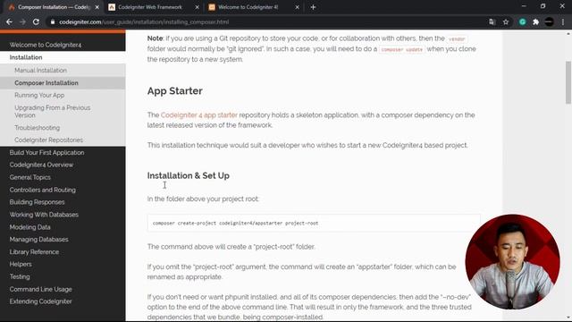This screenshot has height=322, width=572.
Task: Click the browser forward arrow
Action: pos(22,21)
